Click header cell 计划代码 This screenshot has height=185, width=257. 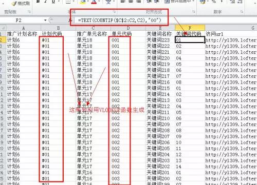[x=59, y=34]
